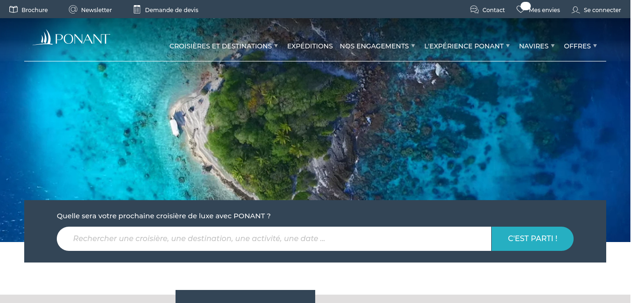This screenshot has height=303, width=636.
Task: Click the PONANT sailboat logo
Action: (x=71, y=38)
